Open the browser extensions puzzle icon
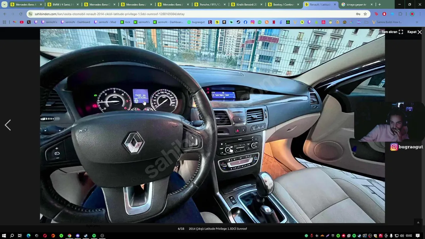 click(400, 14)
